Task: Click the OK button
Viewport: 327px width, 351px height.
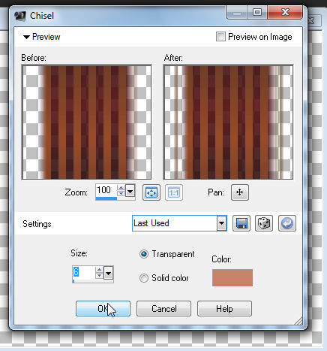Action: coord(103,309)
